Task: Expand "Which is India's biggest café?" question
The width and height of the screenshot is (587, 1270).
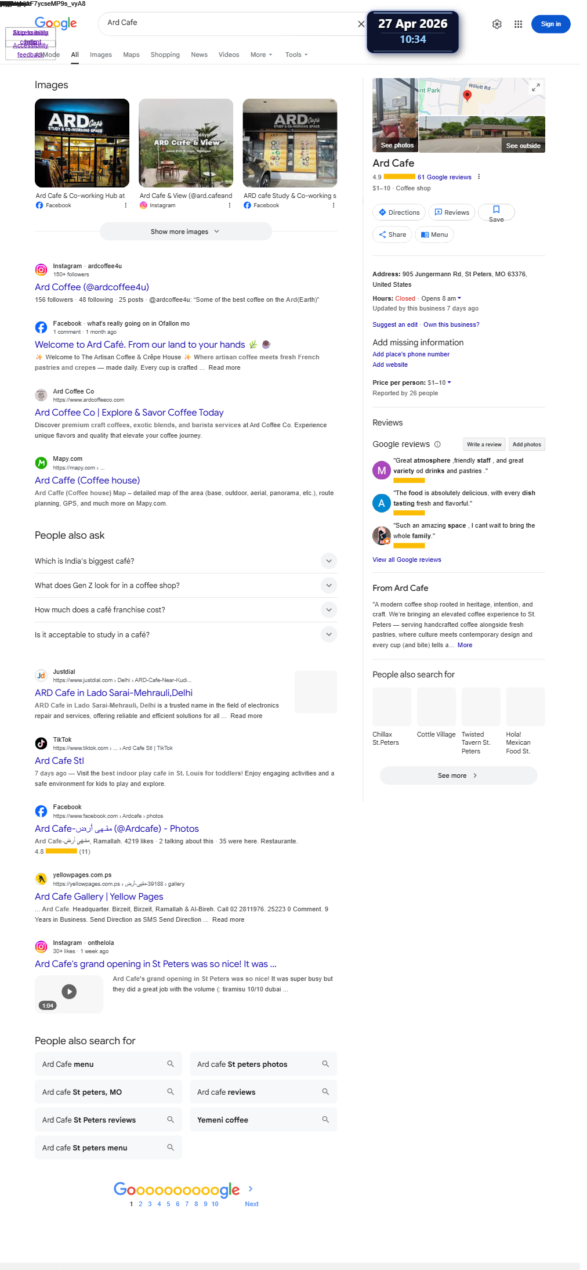Action: point(186,561)
